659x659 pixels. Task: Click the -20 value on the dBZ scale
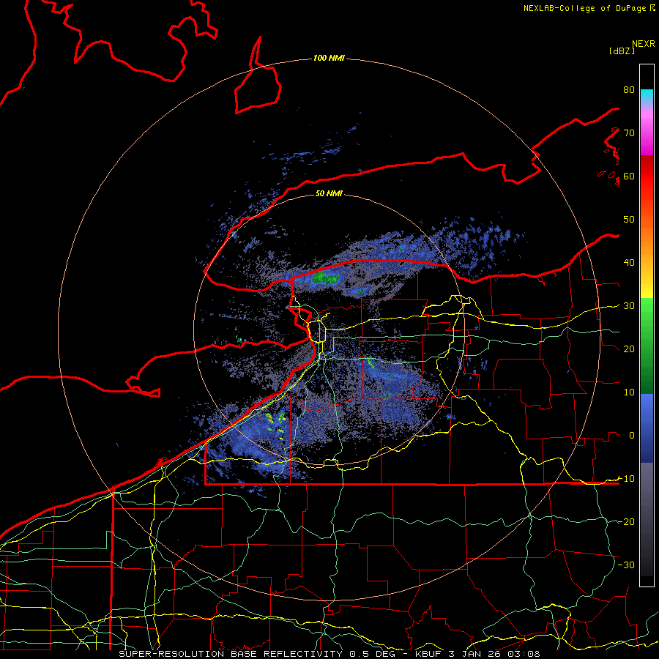tap(626, 521)
